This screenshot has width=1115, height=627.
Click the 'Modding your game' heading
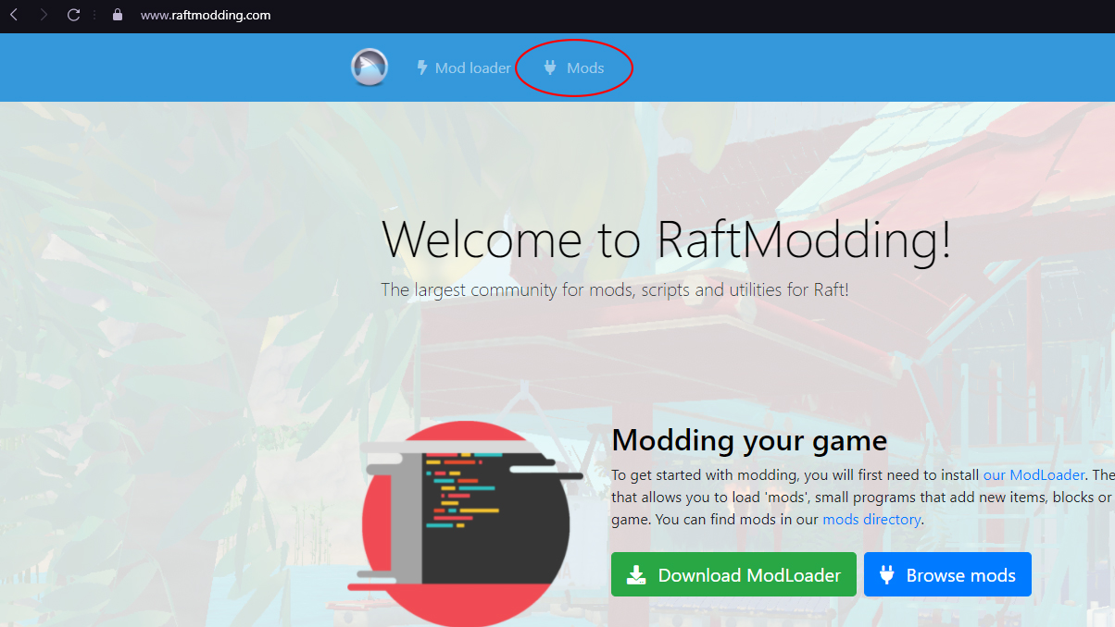pyautogui.click(x=749, y=440)
